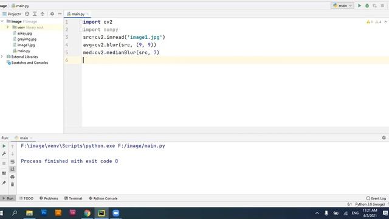Switch to PyCharm in taskbar

click(x=102, y=213)
